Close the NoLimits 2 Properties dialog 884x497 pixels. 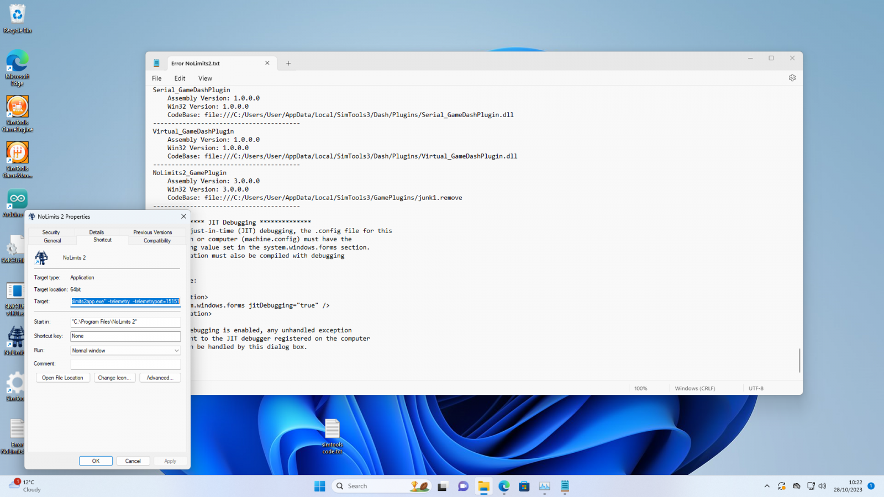pos(183,216)
